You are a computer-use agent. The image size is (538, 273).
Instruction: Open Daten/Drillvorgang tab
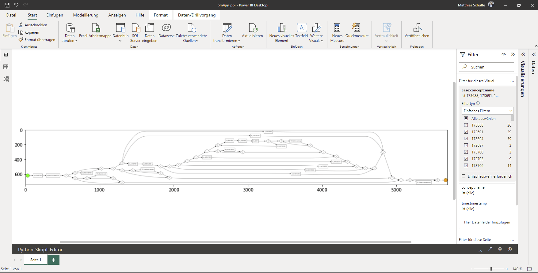pyautogui.click(x=197, y=15)
